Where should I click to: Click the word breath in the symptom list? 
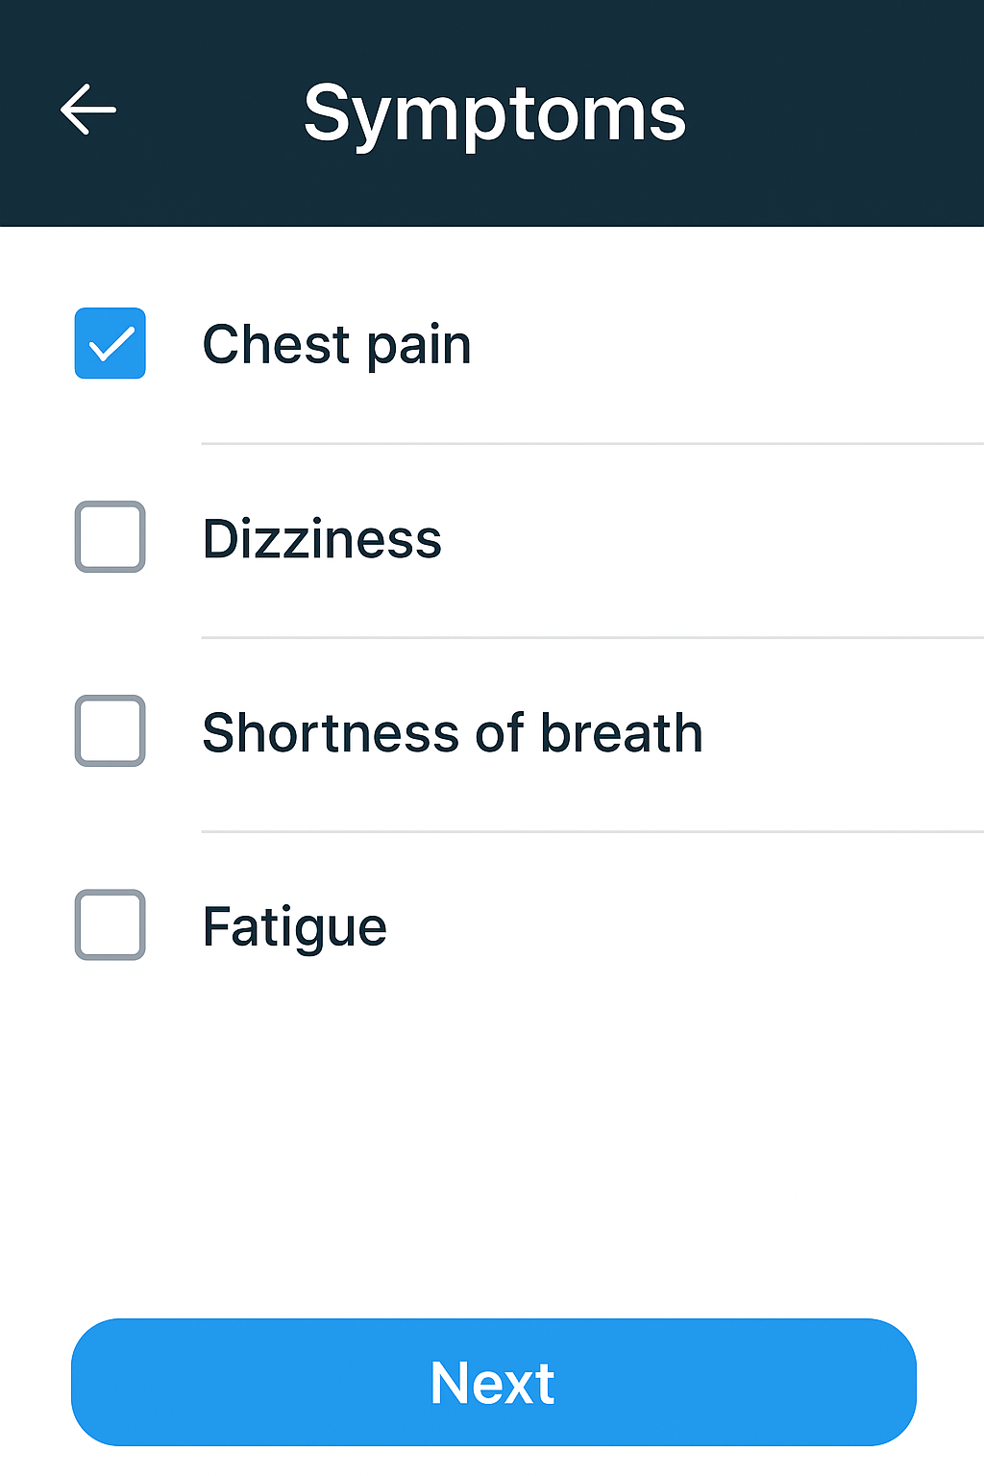pyautogui.click(x=622, y=733)
